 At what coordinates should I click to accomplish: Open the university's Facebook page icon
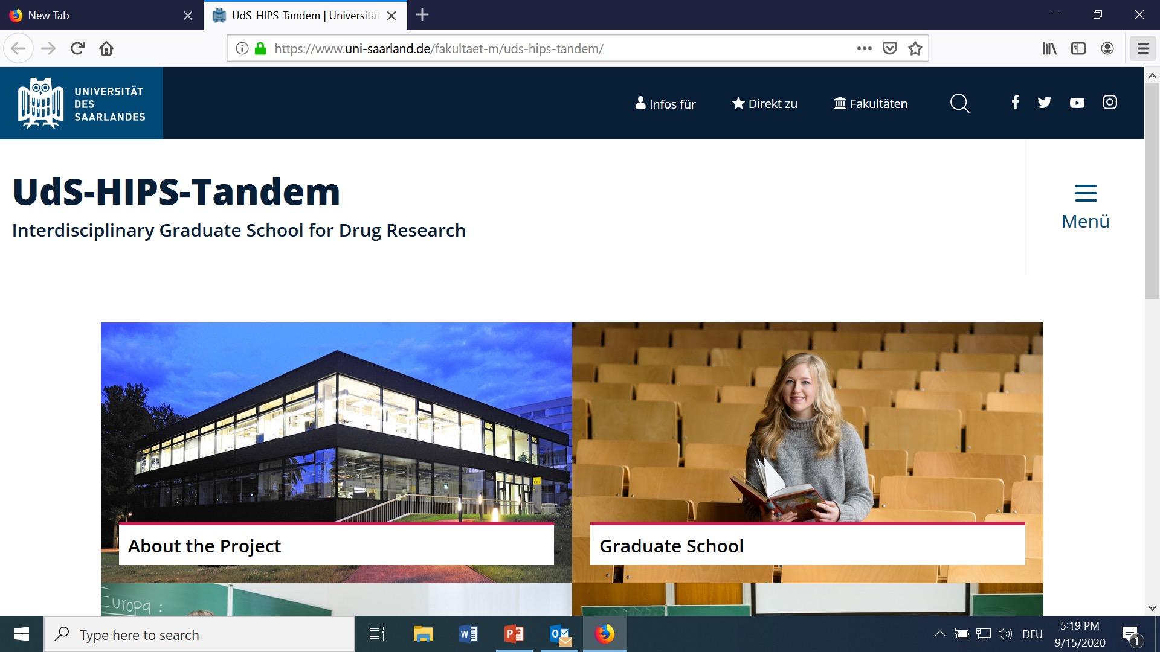point(1015,103)
